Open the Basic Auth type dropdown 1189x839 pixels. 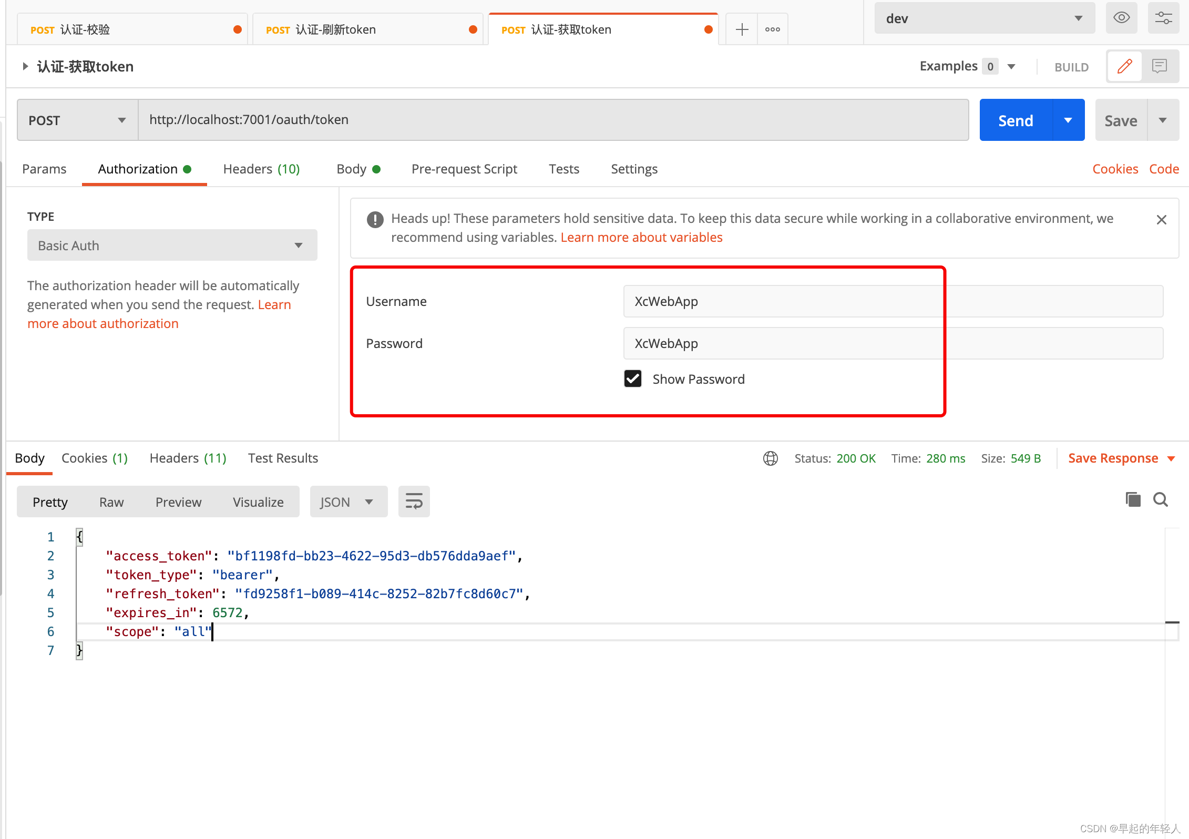coord(172,245)
